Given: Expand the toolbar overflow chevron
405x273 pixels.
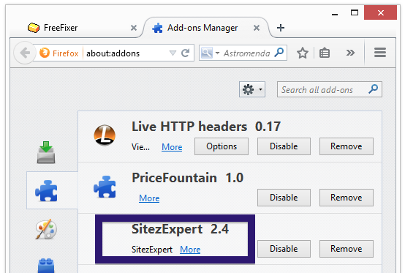Looking at the screenshot, I should pos(350,53).
